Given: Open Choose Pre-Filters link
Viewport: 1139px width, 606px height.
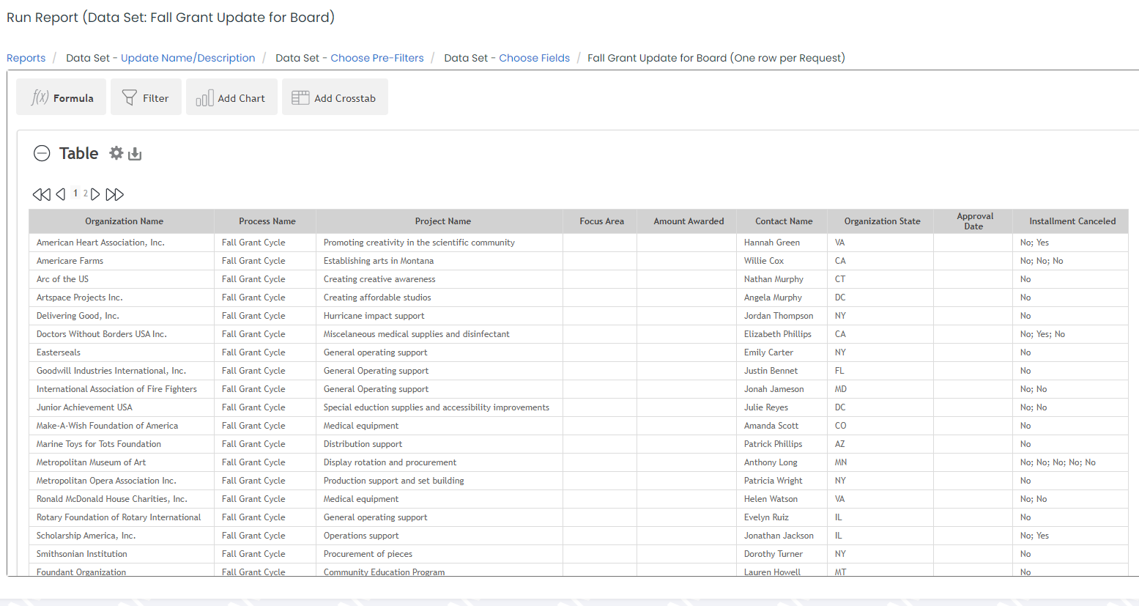Looking at the screenshot, I should coord(377,58).
